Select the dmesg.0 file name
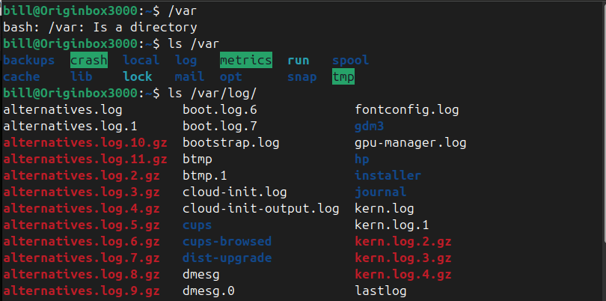This screenshot has height=301, width=606. tap(209, 291)
